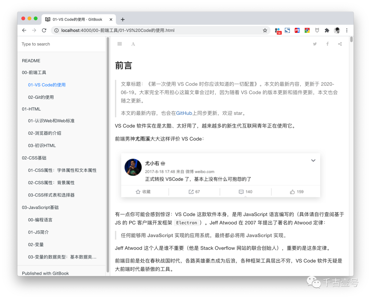Open 02-CSS属性：背景属性 page
This screenshot has width=371, height=299.
point(51,182)
